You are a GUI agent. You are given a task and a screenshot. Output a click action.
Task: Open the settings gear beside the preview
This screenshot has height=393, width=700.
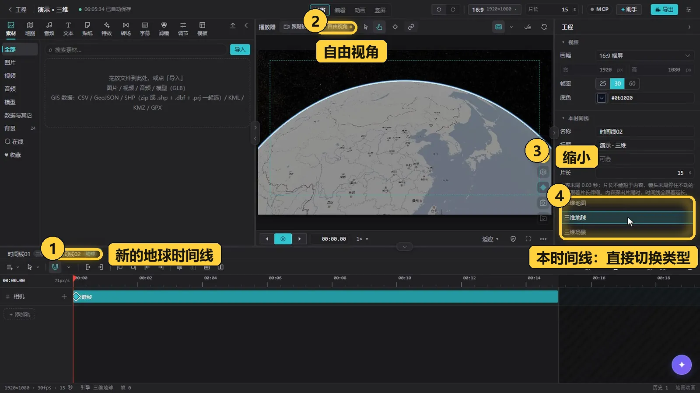[543, 172]
